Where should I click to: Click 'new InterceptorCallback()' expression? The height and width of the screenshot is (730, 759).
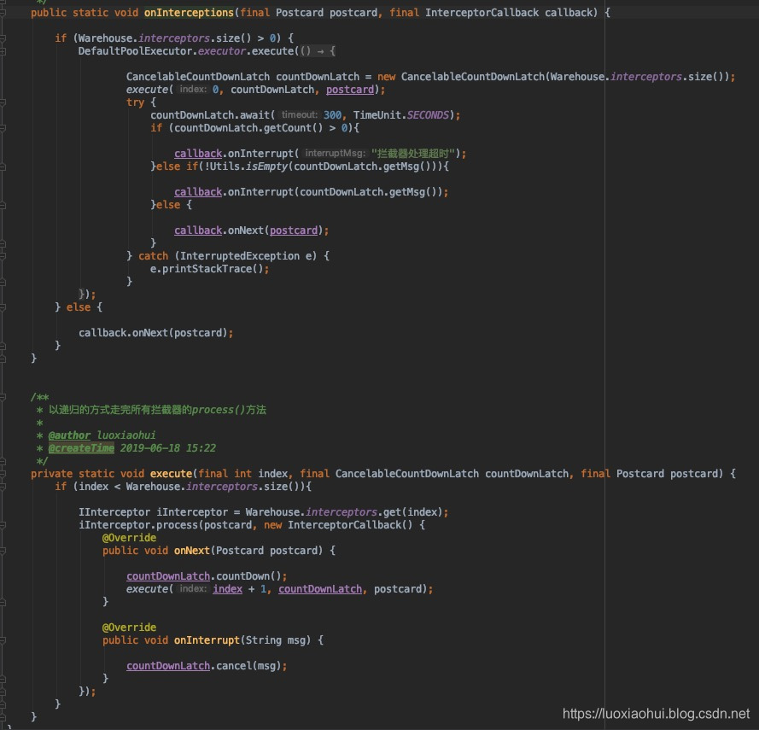[x=338, y=525]
